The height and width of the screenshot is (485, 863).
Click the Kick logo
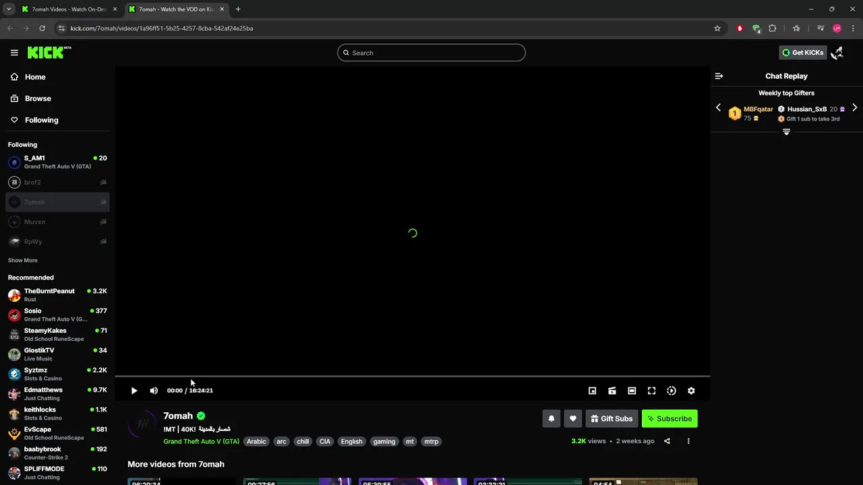click(x=49, y=53)
